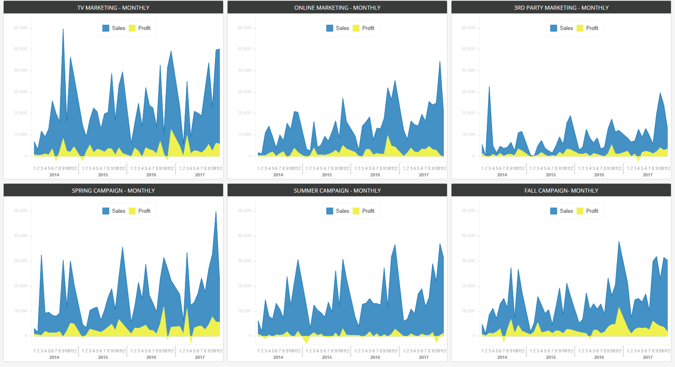Select the 3RD PARTY MARKETING - MONTHLY header
The height and width of the screenshot is (367, 675).
pyautogui.click(x=561, y=8)
